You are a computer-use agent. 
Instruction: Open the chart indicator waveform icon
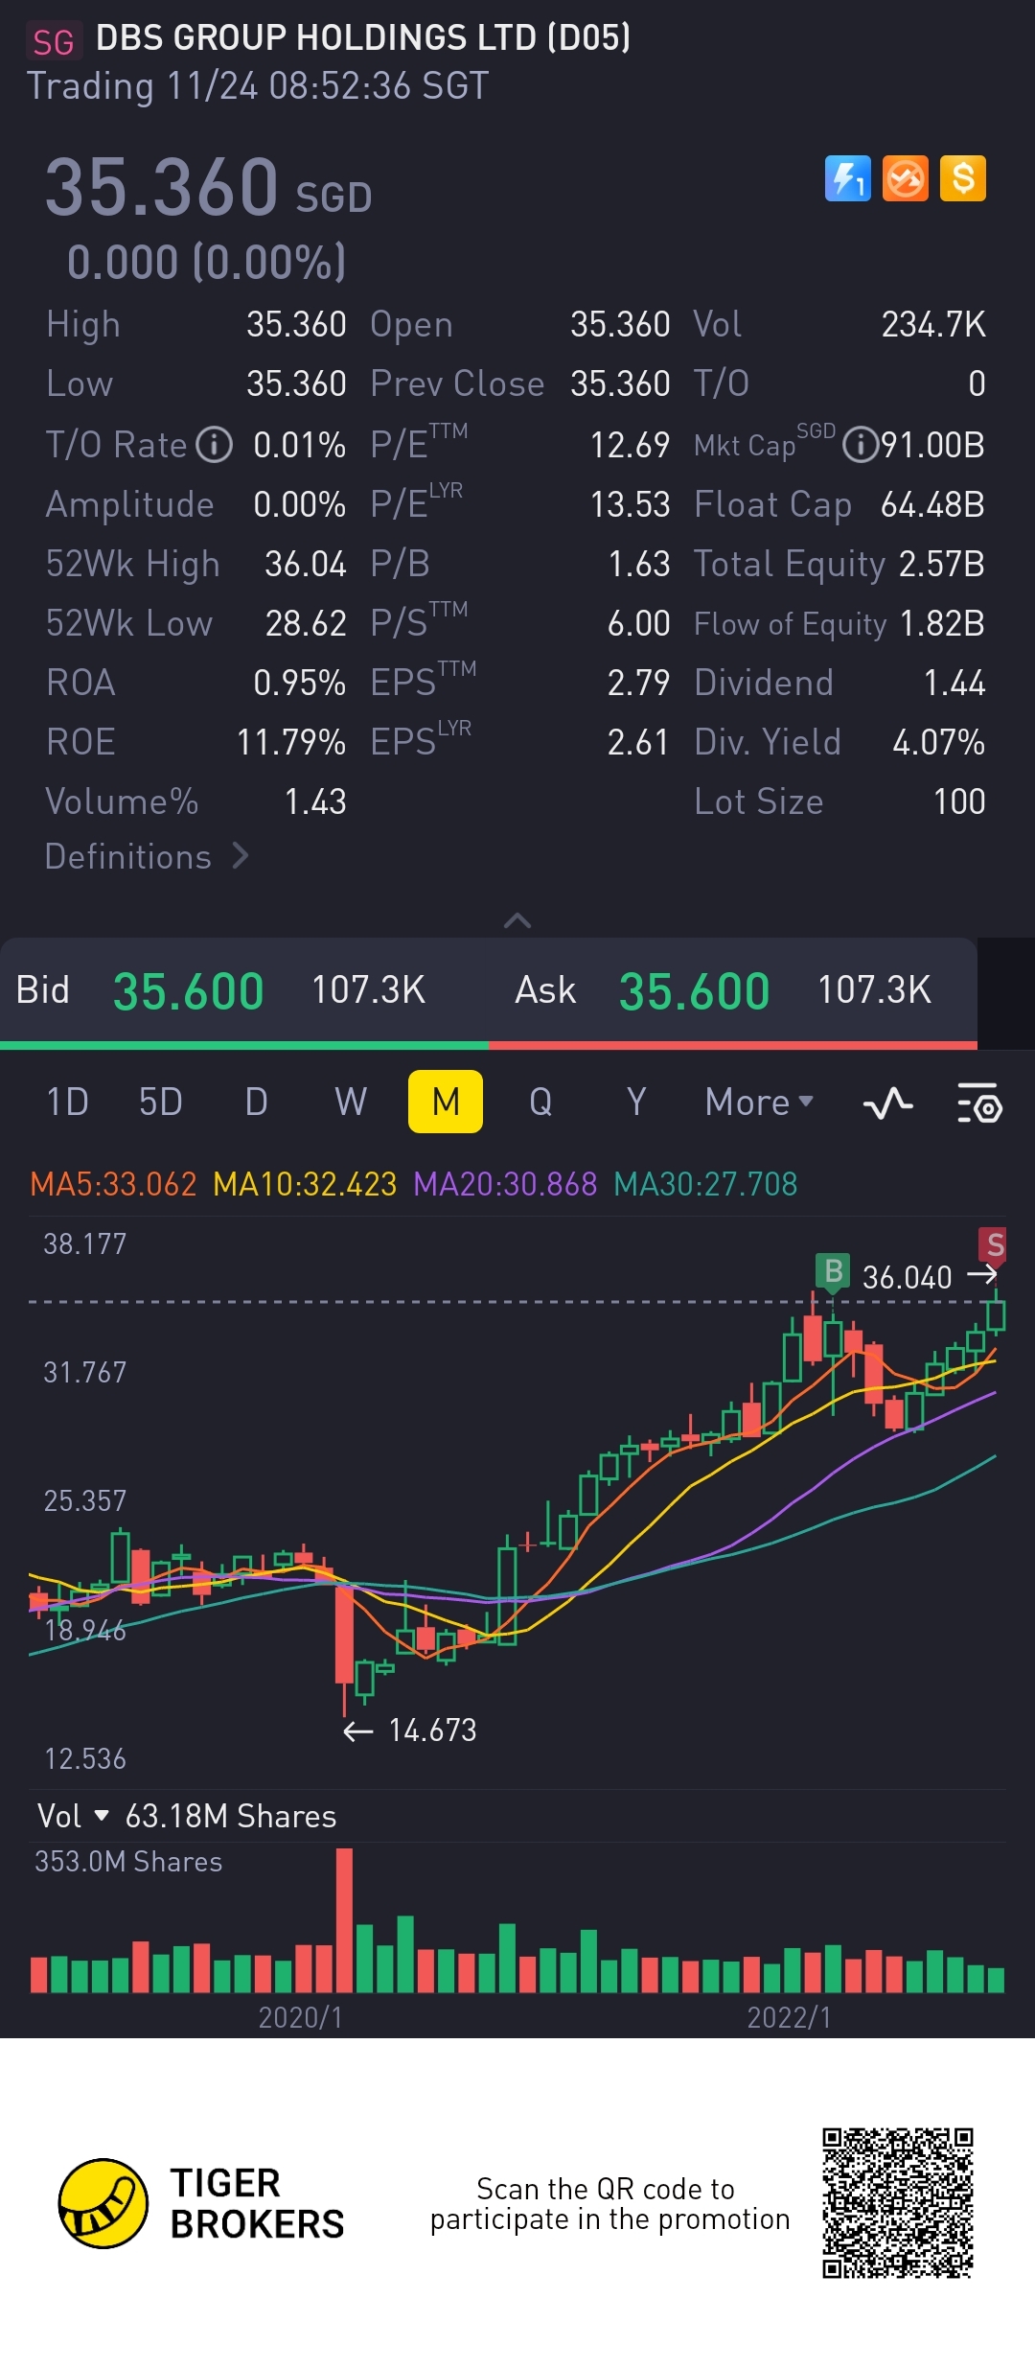(x=887, y=1103)
